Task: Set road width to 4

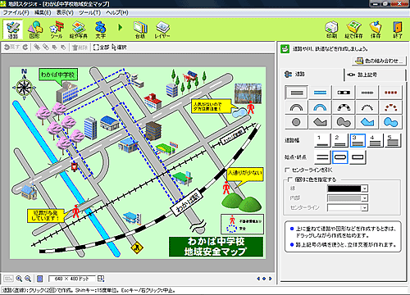Action: click(375, 140)
